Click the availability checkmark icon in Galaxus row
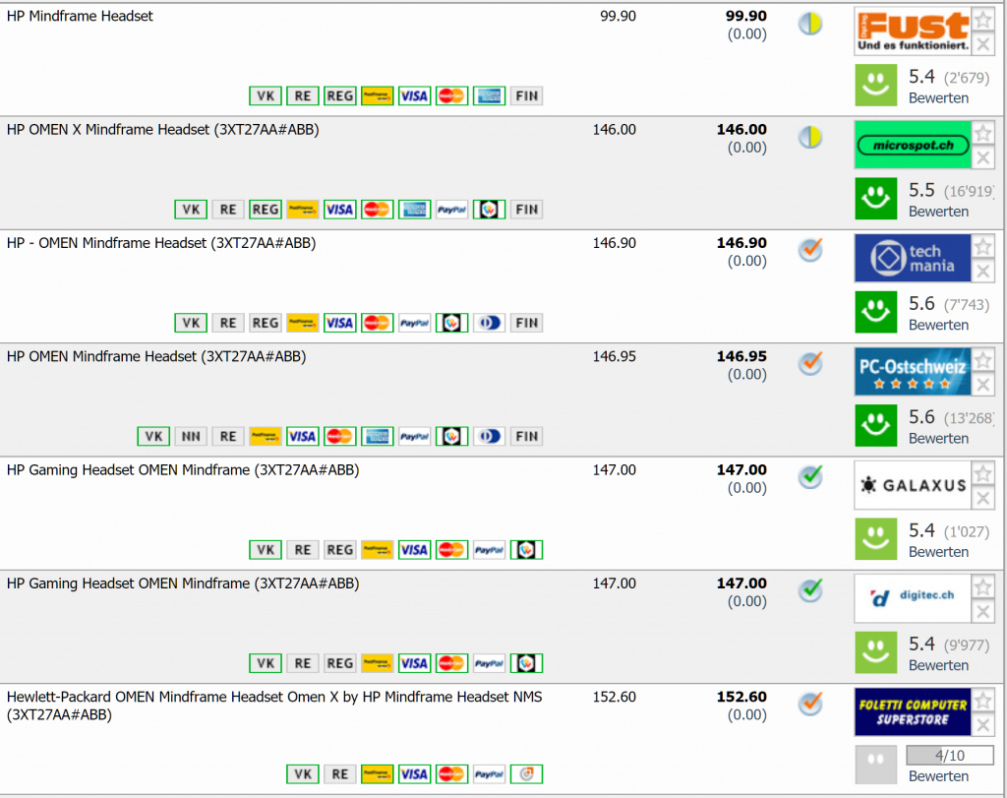The image size is (1007, 798). 810,477
